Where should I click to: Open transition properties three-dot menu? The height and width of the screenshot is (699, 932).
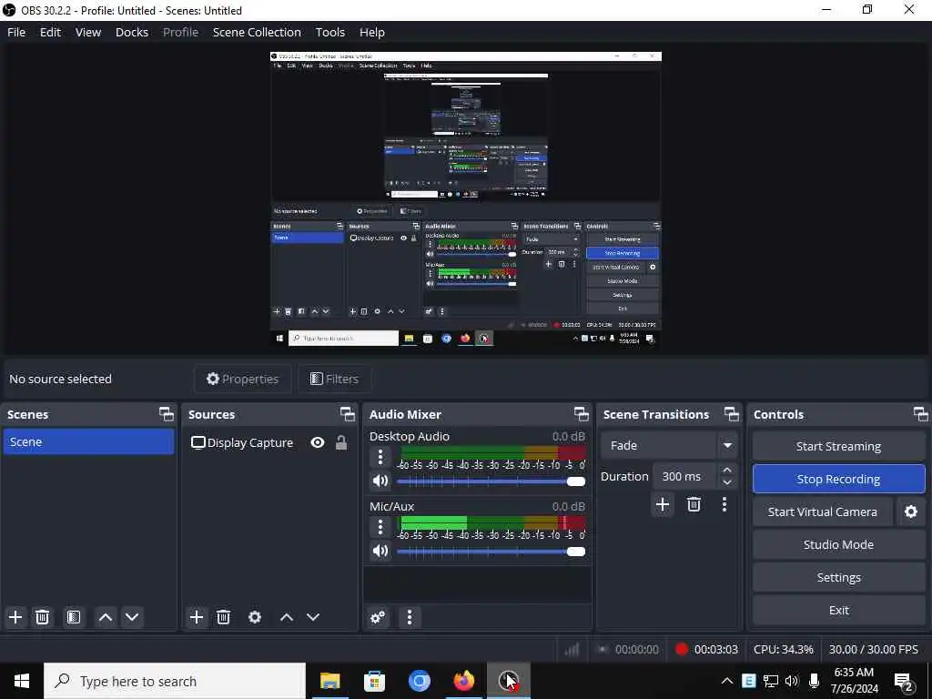724,504
